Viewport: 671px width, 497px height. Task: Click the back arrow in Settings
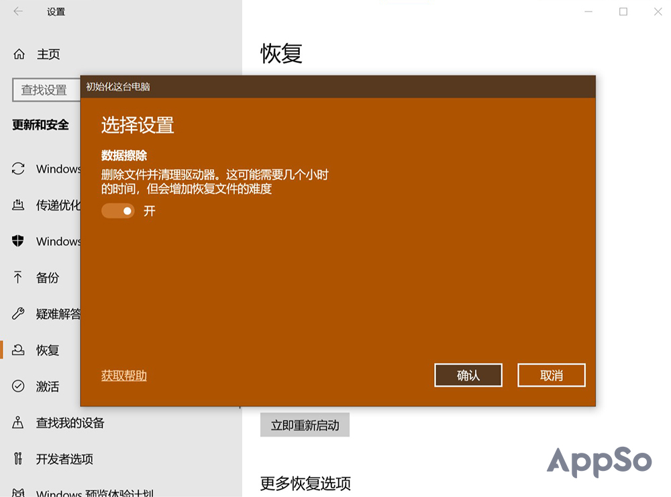(17, 11)
